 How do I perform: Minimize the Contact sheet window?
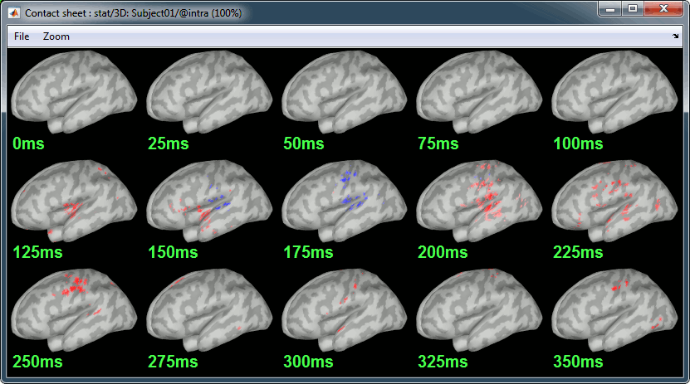pyautogui.click(x=611, y=8)
